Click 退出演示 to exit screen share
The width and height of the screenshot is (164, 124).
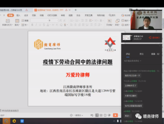point(154,37)
